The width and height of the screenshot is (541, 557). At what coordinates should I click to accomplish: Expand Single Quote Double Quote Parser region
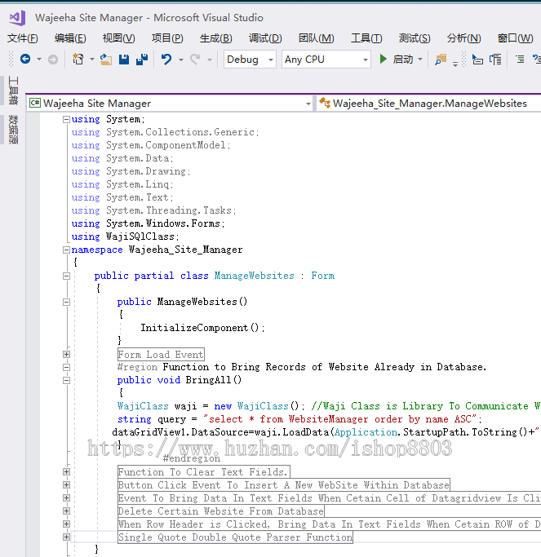pos(66,537)
